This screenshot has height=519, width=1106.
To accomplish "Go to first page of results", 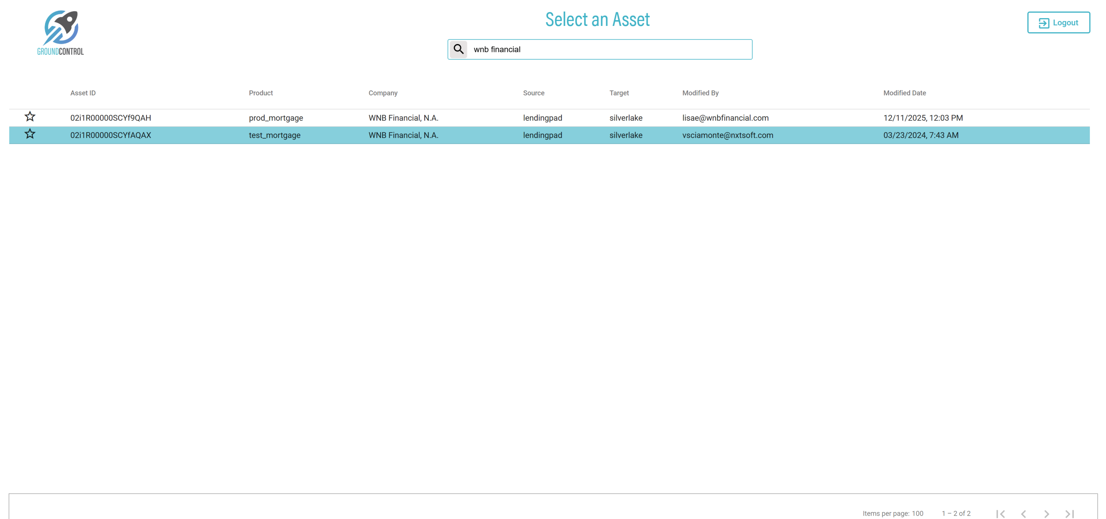I will 1000,513.
